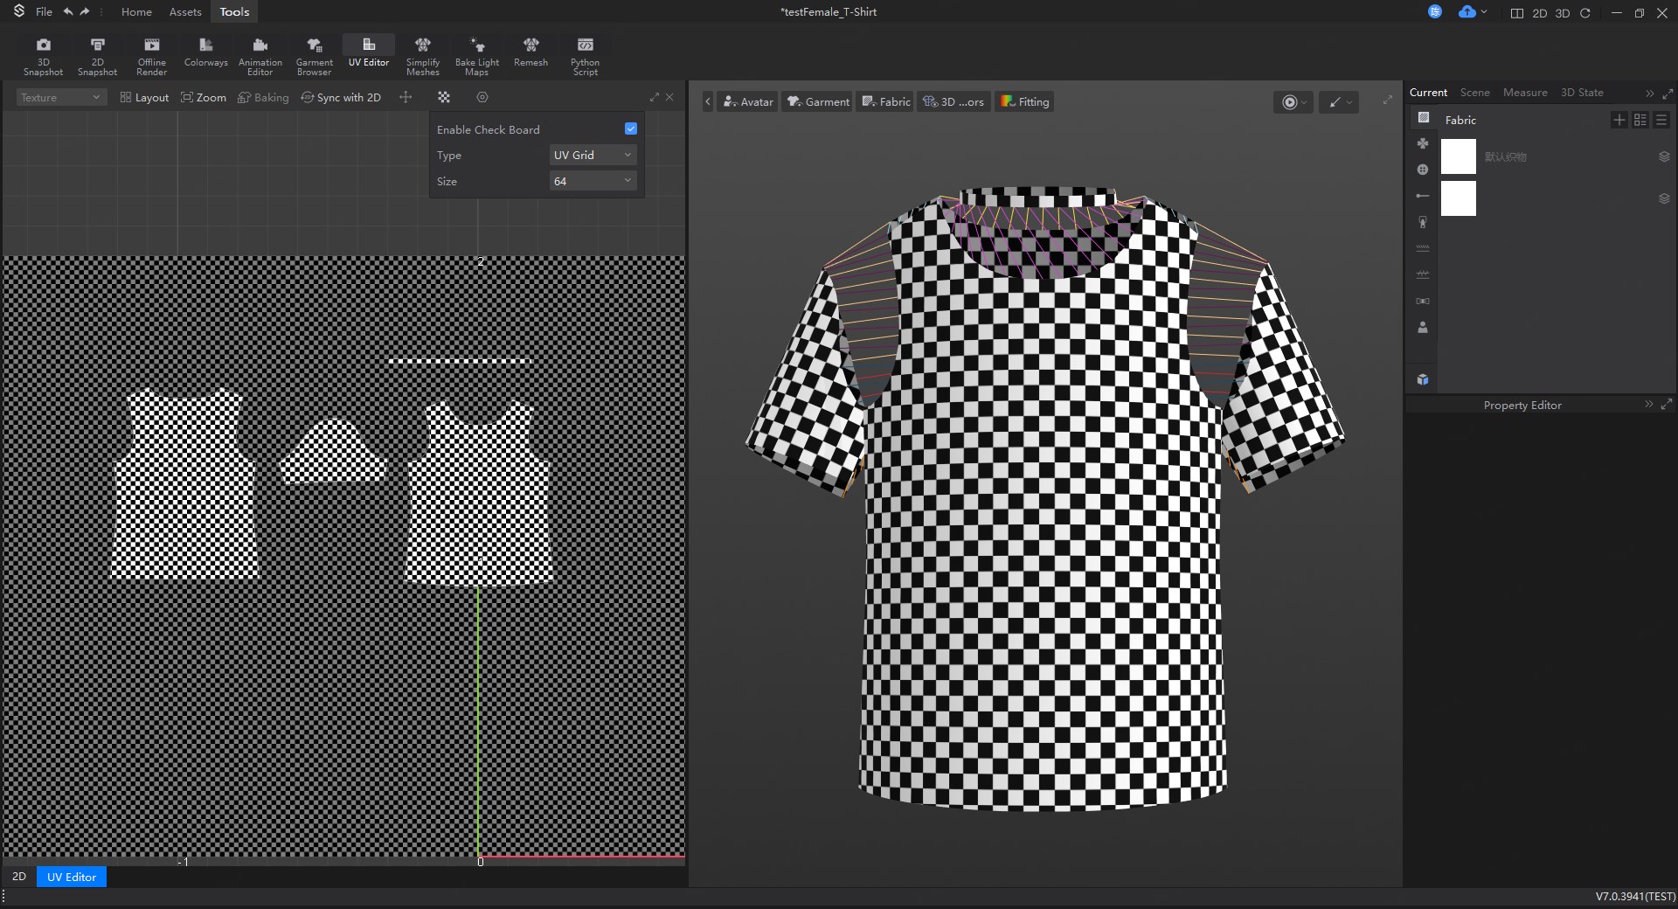Screen dimensions: 1678x909
Task: Expand the Texture dropdown in UV editor
Action: point(60,97)
